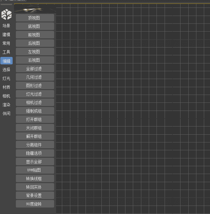Click the 顶视图 button
Viewport: 210px width, 214px height.
(35, 18)
